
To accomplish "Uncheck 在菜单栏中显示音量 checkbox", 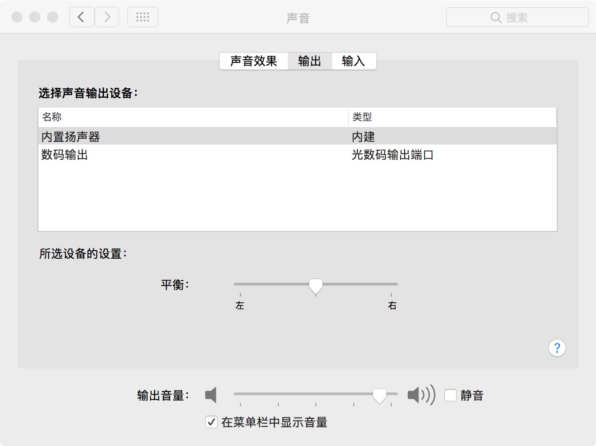I will [211, 422].
